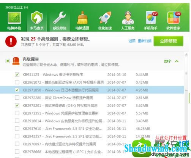Select row text KB2971850 - Windows 日记本远程执行代码漏洞

pos(60,90)
